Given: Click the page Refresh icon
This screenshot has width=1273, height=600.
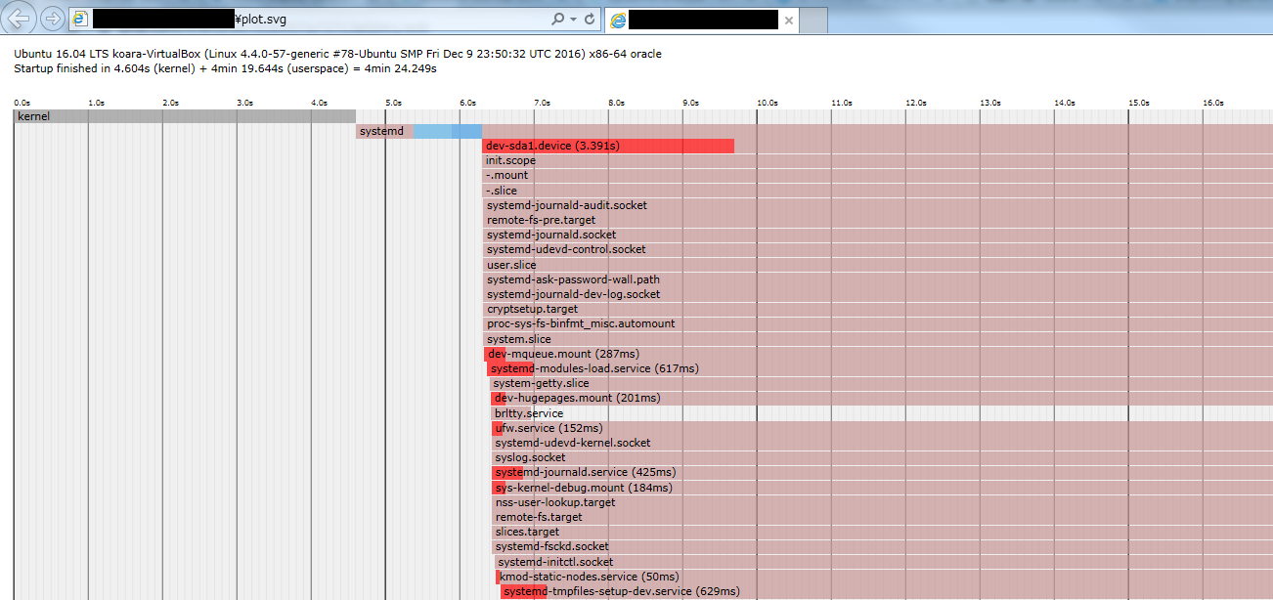Looking at the screenshot, I should pos(588,19).
